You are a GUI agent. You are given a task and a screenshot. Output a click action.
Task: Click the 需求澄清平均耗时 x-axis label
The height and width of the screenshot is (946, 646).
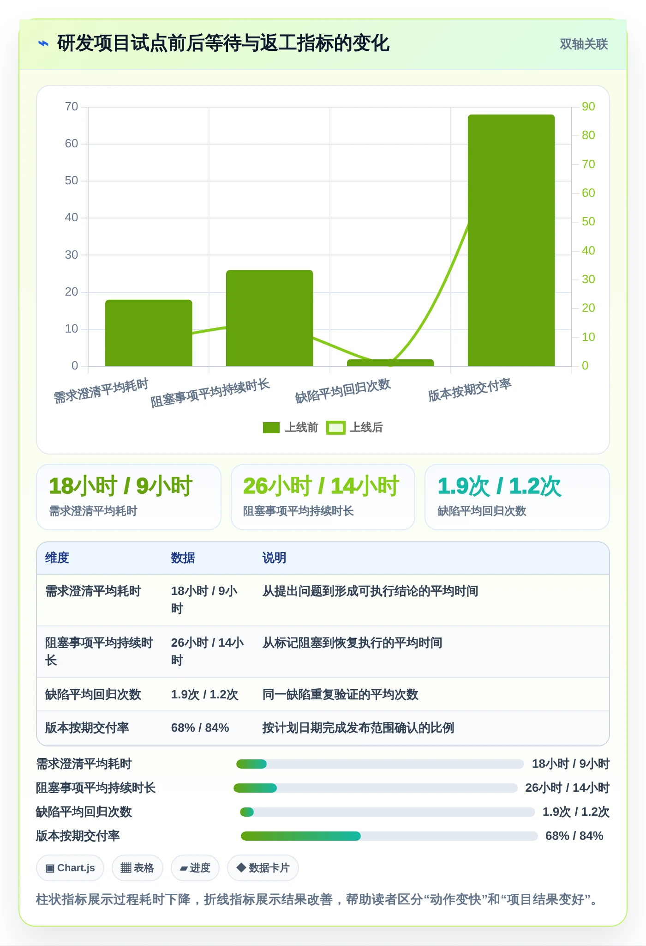click(x=101, y=391)
